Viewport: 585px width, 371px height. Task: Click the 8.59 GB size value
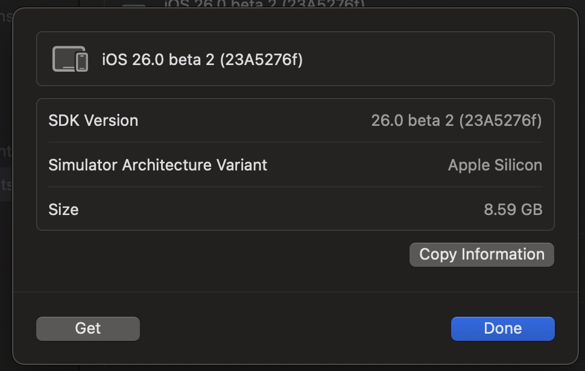[x=513, y=210]
